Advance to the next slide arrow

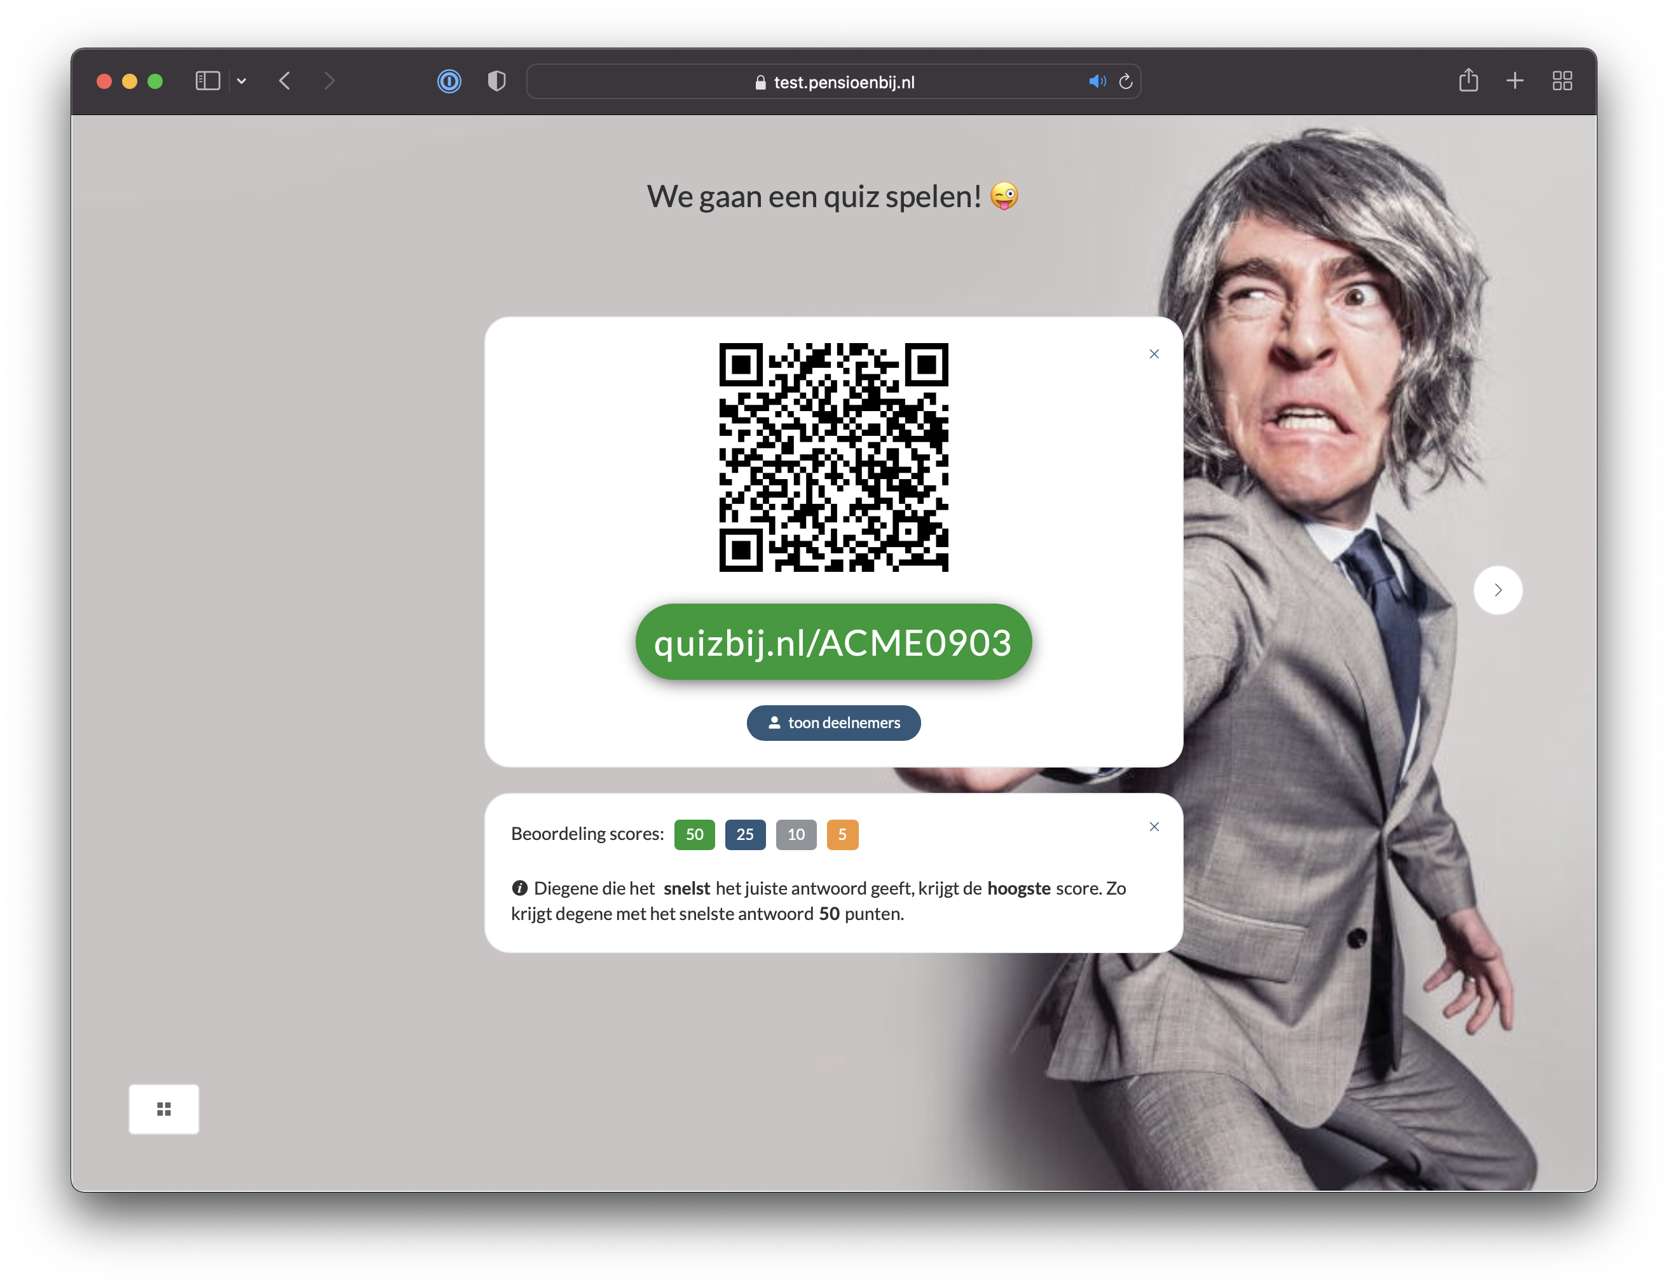pyautogui.click(x=1498, y=590)
